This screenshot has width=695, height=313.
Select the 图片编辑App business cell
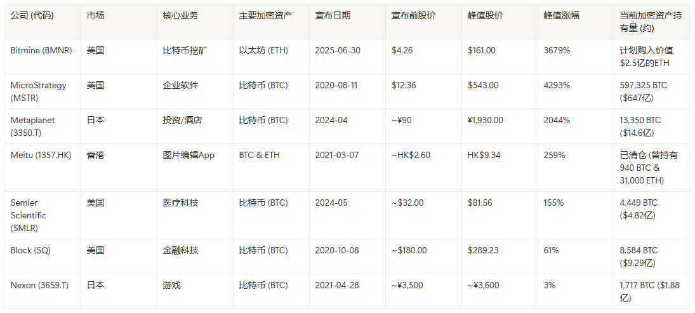coord(189,155)
